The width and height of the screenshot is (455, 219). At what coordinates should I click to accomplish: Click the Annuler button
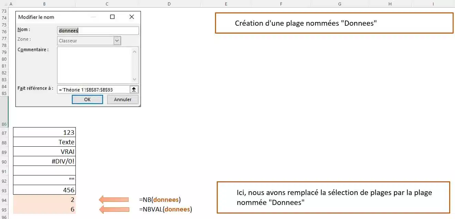(x=122, y=99)
